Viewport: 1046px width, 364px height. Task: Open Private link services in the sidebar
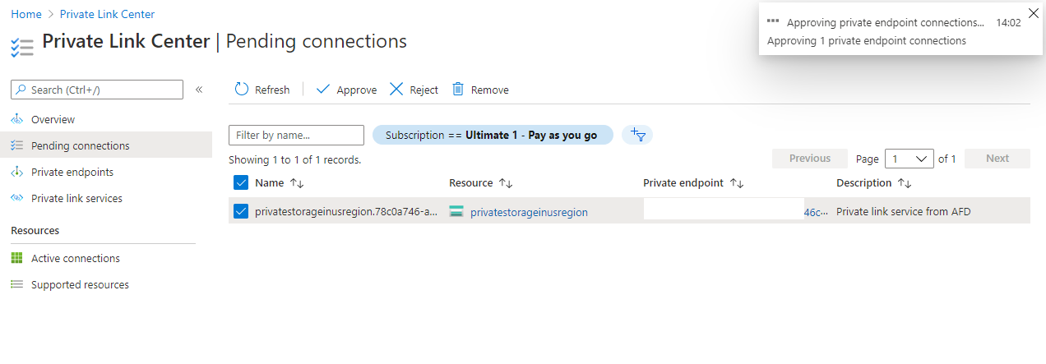click(76, 198)
